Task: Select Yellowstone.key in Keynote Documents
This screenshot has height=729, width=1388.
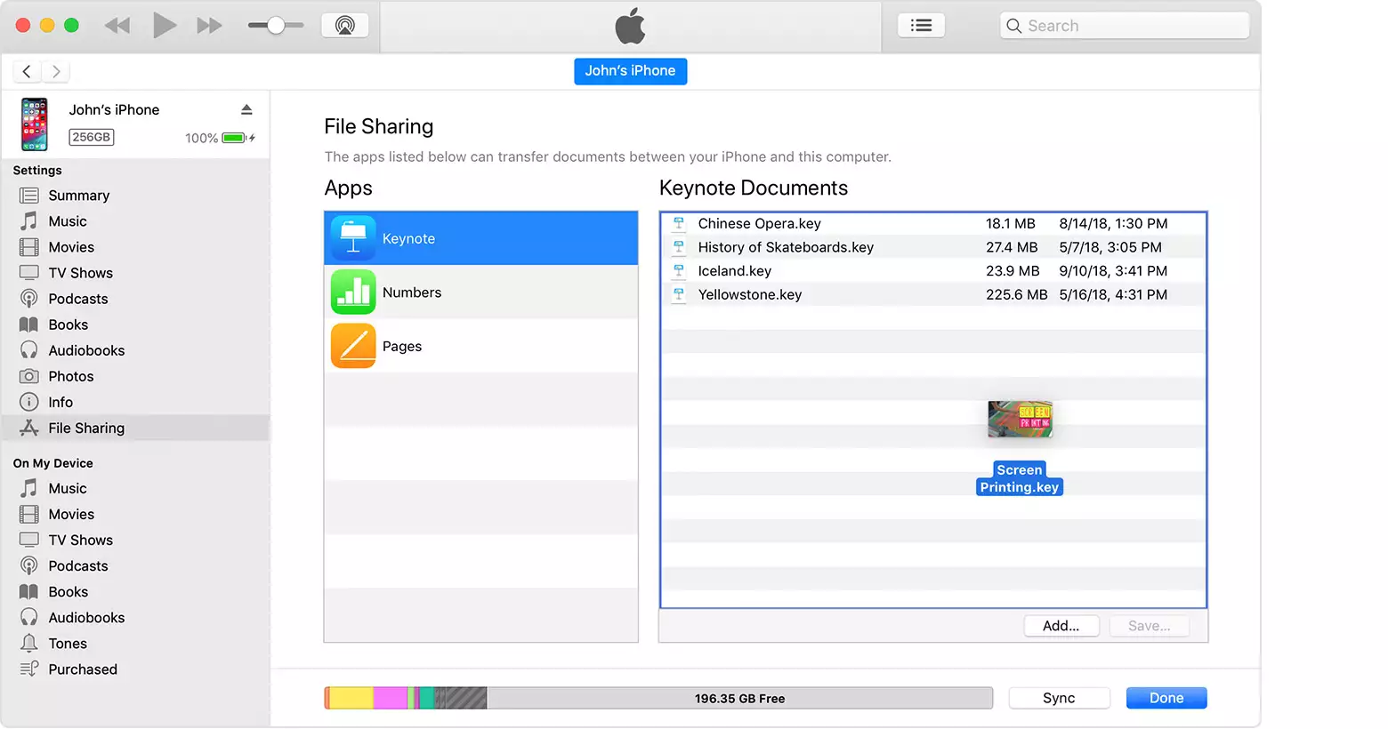Action: 749,294
